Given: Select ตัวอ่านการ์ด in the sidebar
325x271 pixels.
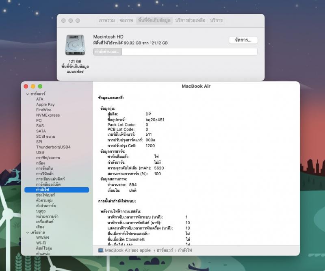Looking at the screenshot, I should pos(46,206).
